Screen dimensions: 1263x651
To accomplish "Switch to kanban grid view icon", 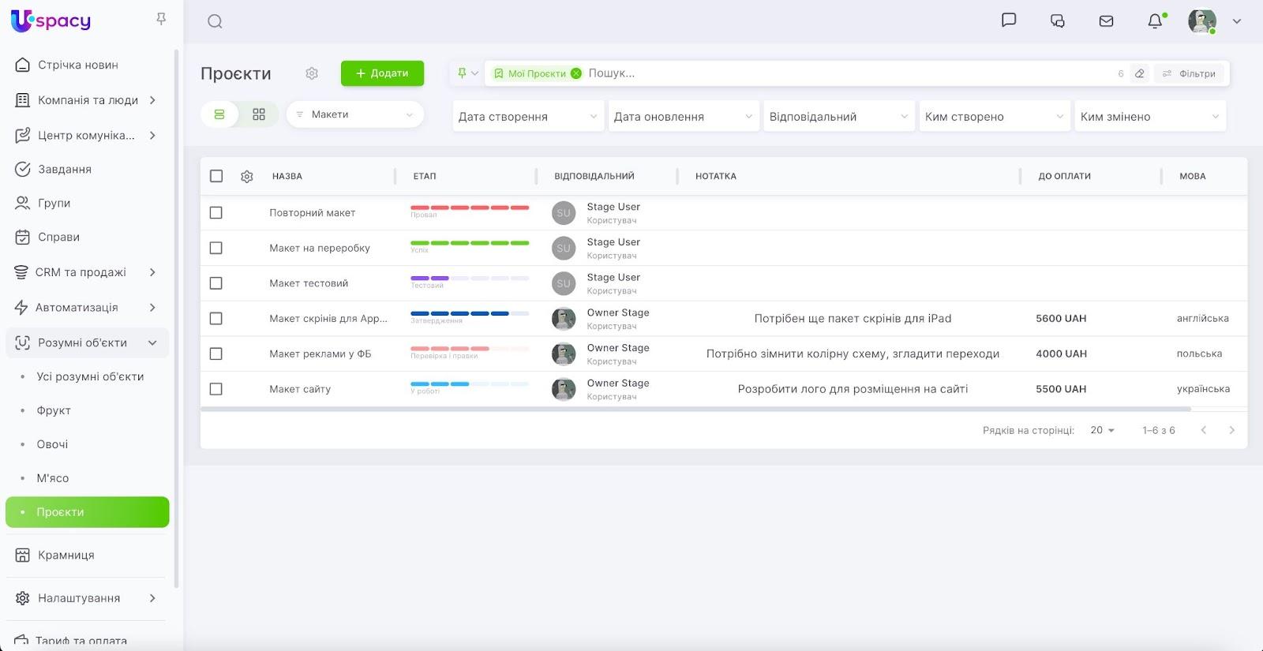I will (x=259, y=114).
